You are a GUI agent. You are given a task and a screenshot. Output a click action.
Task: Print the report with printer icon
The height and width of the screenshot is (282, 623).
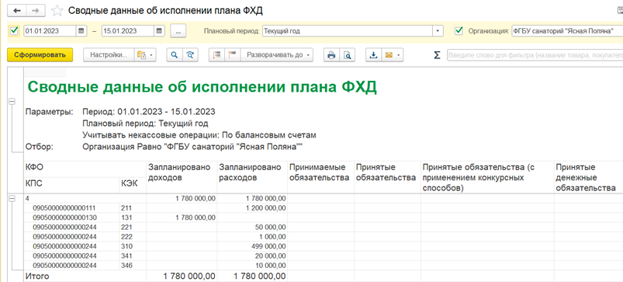point(331,55)
